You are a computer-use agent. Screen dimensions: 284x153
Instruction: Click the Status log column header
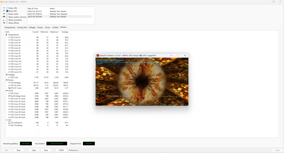pyautogui.click(x=71, y=9)
